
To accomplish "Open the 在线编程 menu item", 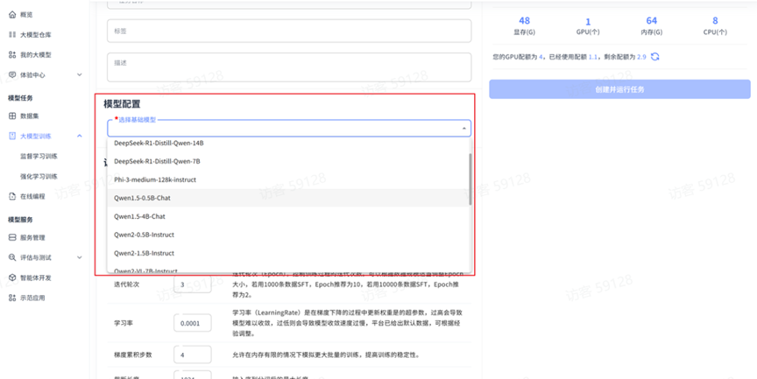I will (32, 197).
